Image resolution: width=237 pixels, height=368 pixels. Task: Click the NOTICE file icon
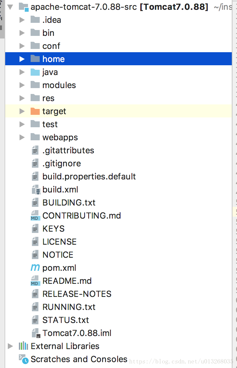coord(35,255)
